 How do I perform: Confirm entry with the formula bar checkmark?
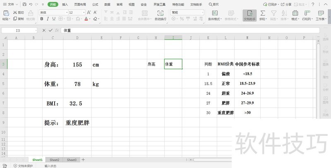click(x=50, y=30)
